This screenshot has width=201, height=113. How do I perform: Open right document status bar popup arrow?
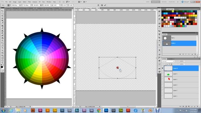tap(100, 107)
